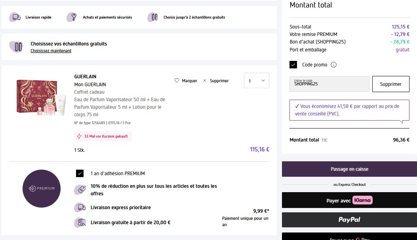Click 'Choisissez maintenant' link

click(51, 51)
